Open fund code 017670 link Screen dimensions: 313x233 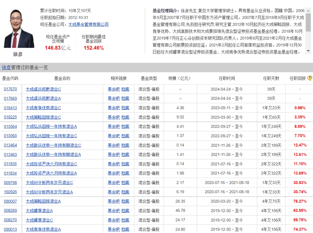pyautogui.click(x=10, y=89)
